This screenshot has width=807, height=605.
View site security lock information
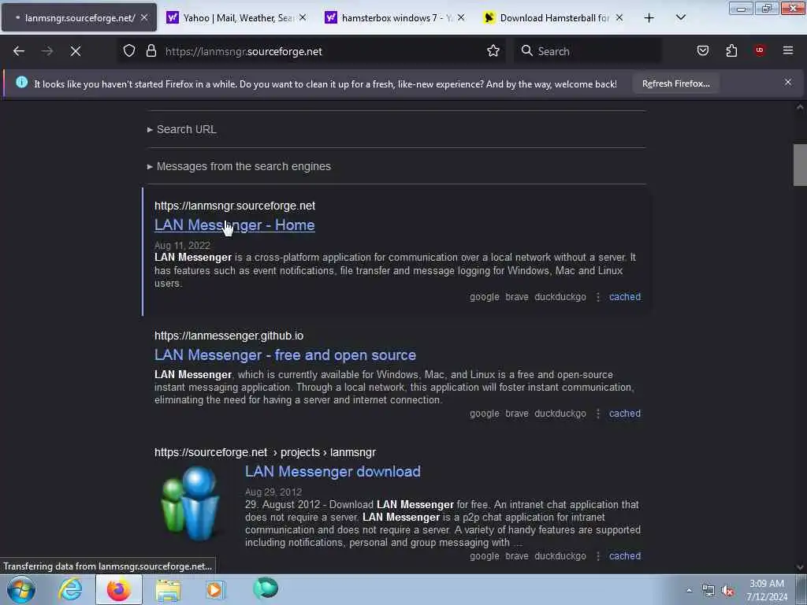(x=151, y=51)
